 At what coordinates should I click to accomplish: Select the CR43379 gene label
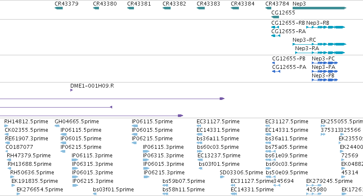(x=67, y=4)
